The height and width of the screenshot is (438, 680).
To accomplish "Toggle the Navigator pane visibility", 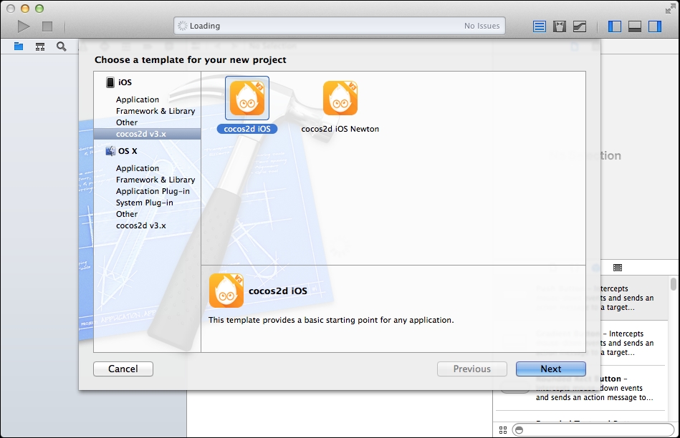I will [x=615, y=26].
